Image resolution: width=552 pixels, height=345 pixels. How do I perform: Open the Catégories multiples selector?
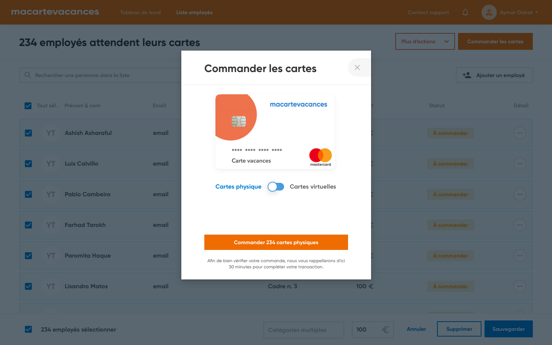point(304,330)
